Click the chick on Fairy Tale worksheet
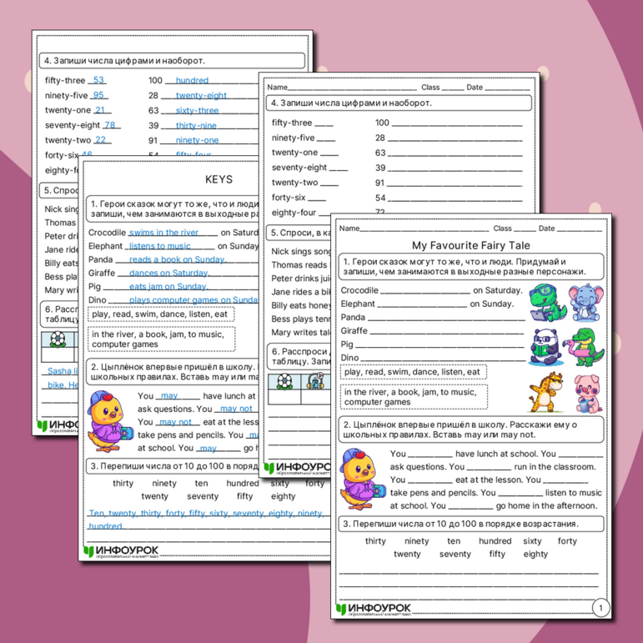This screenshot has width=643, height=643. tap(363, 480)
